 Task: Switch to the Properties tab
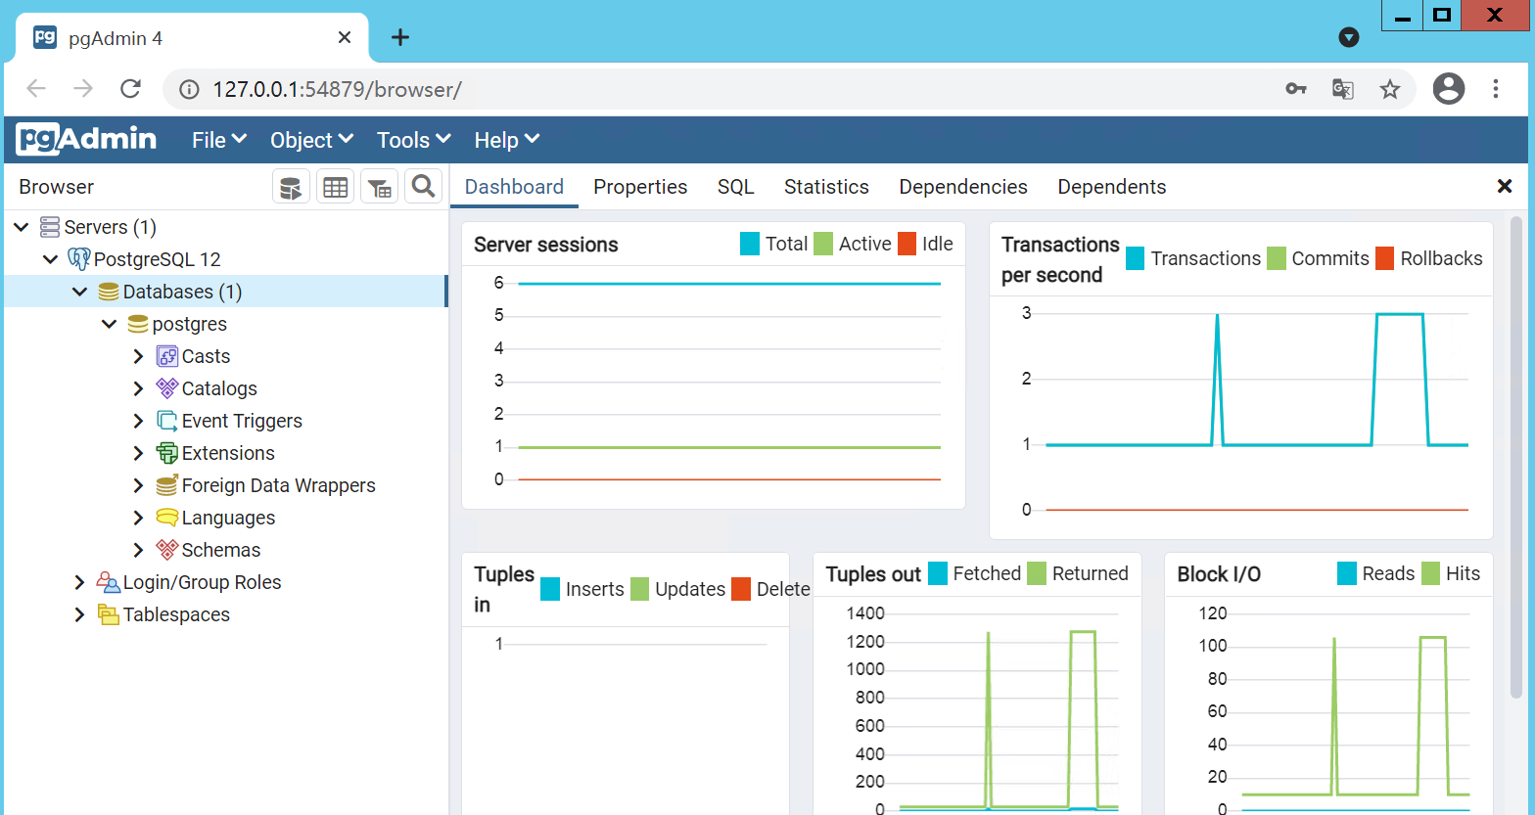[640, 187]
